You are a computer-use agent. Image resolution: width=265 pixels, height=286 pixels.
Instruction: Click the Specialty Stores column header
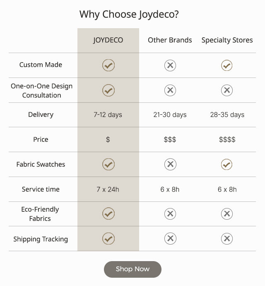pos(227,40)
